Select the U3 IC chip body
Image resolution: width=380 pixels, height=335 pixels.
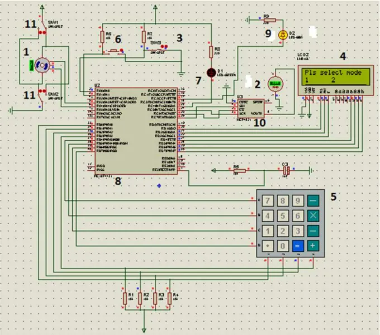[250, 108]
